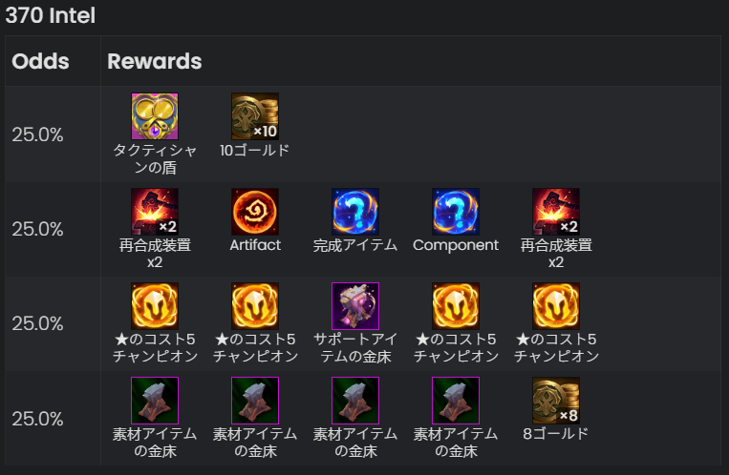Select the first 素材アイテムの金床 anvil icon
The height and width of the screenshot is (475, 729).
155,401
